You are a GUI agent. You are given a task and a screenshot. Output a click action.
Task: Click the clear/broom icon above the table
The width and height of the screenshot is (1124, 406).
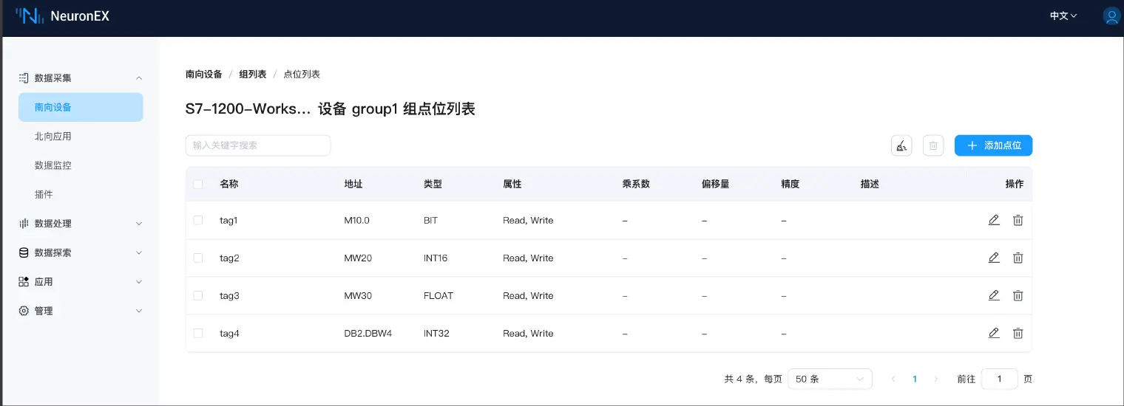click(x=901, y=146)
